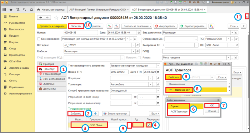The width and height of the screenshot is (250, 133).
Task: Toggle the Погашен checkbox
Action: [x=139, y=58]
